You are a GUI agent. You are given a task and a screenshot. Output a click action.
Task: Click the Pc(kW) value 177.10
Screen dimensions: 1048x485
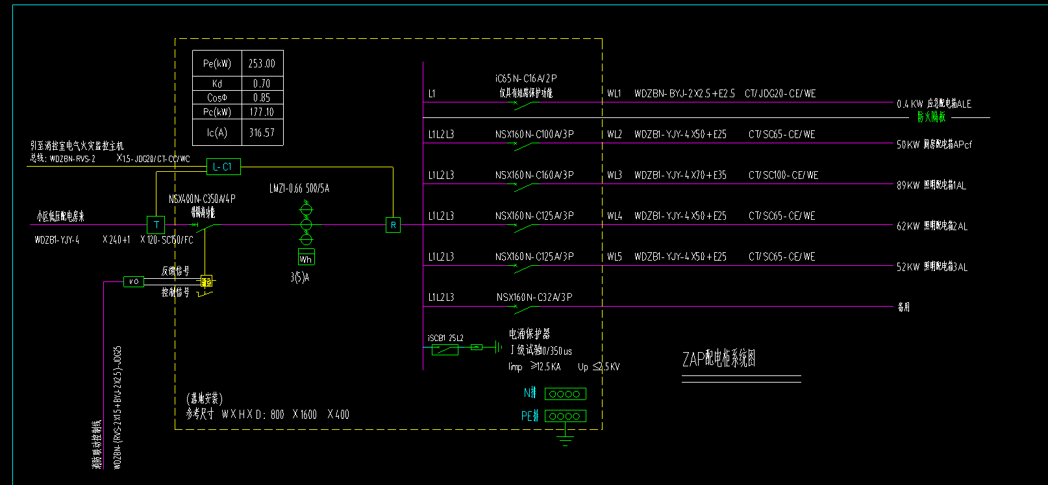(262, 112)
